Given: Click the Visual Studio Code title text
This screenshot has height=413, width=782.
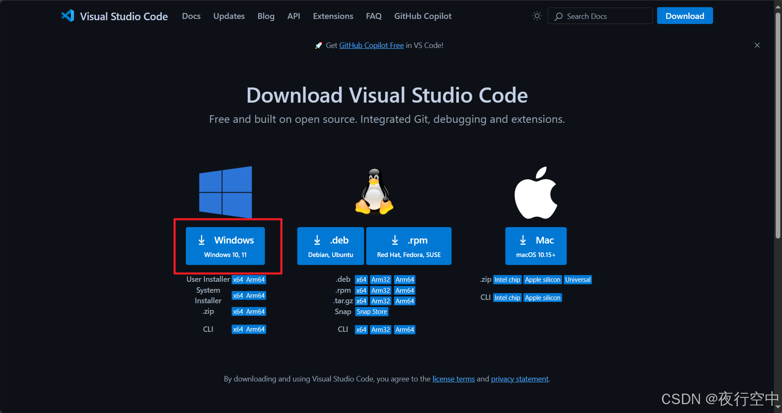Looking at the screenshot, I should tap(124, 16).
